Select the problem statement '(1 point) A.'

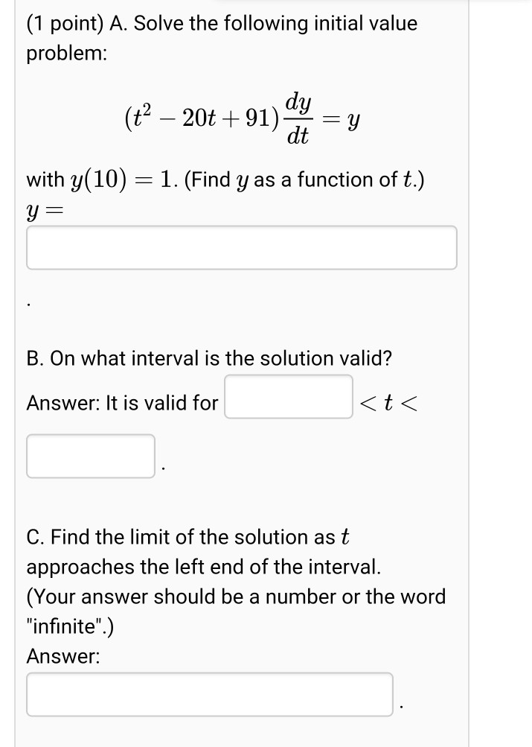tap(74, 23)
